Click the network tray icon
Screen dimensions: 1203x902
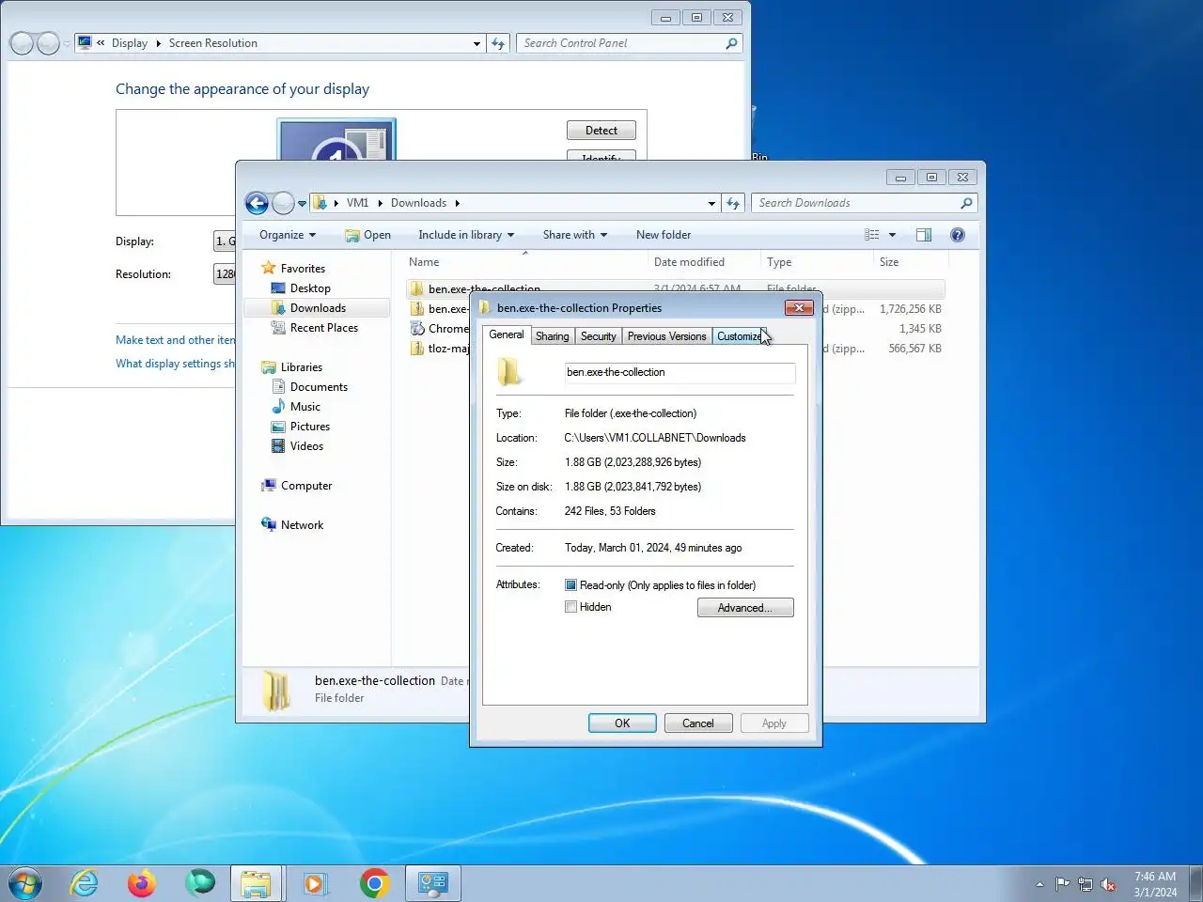tap(1086, 884)
